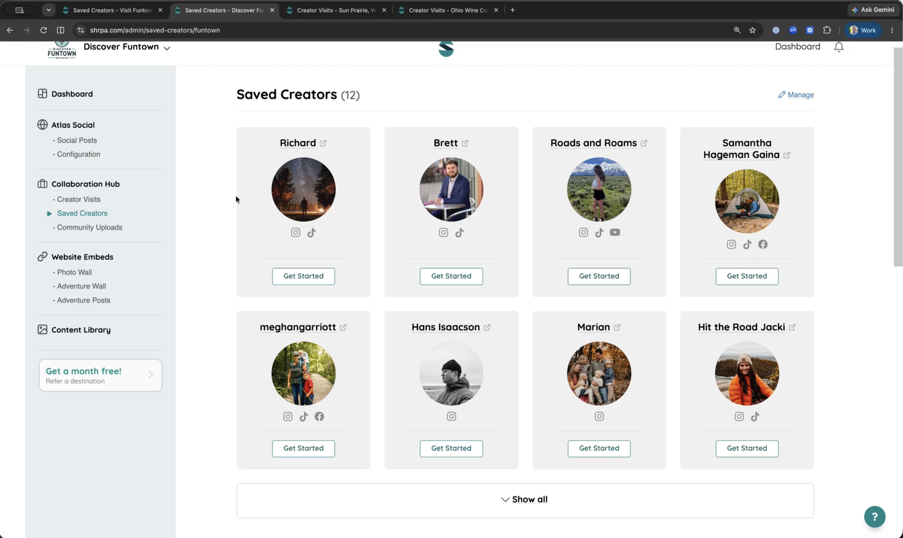Click the Dashboard link in header
This screenshot has width=903, height=538.
coord(797,46)
